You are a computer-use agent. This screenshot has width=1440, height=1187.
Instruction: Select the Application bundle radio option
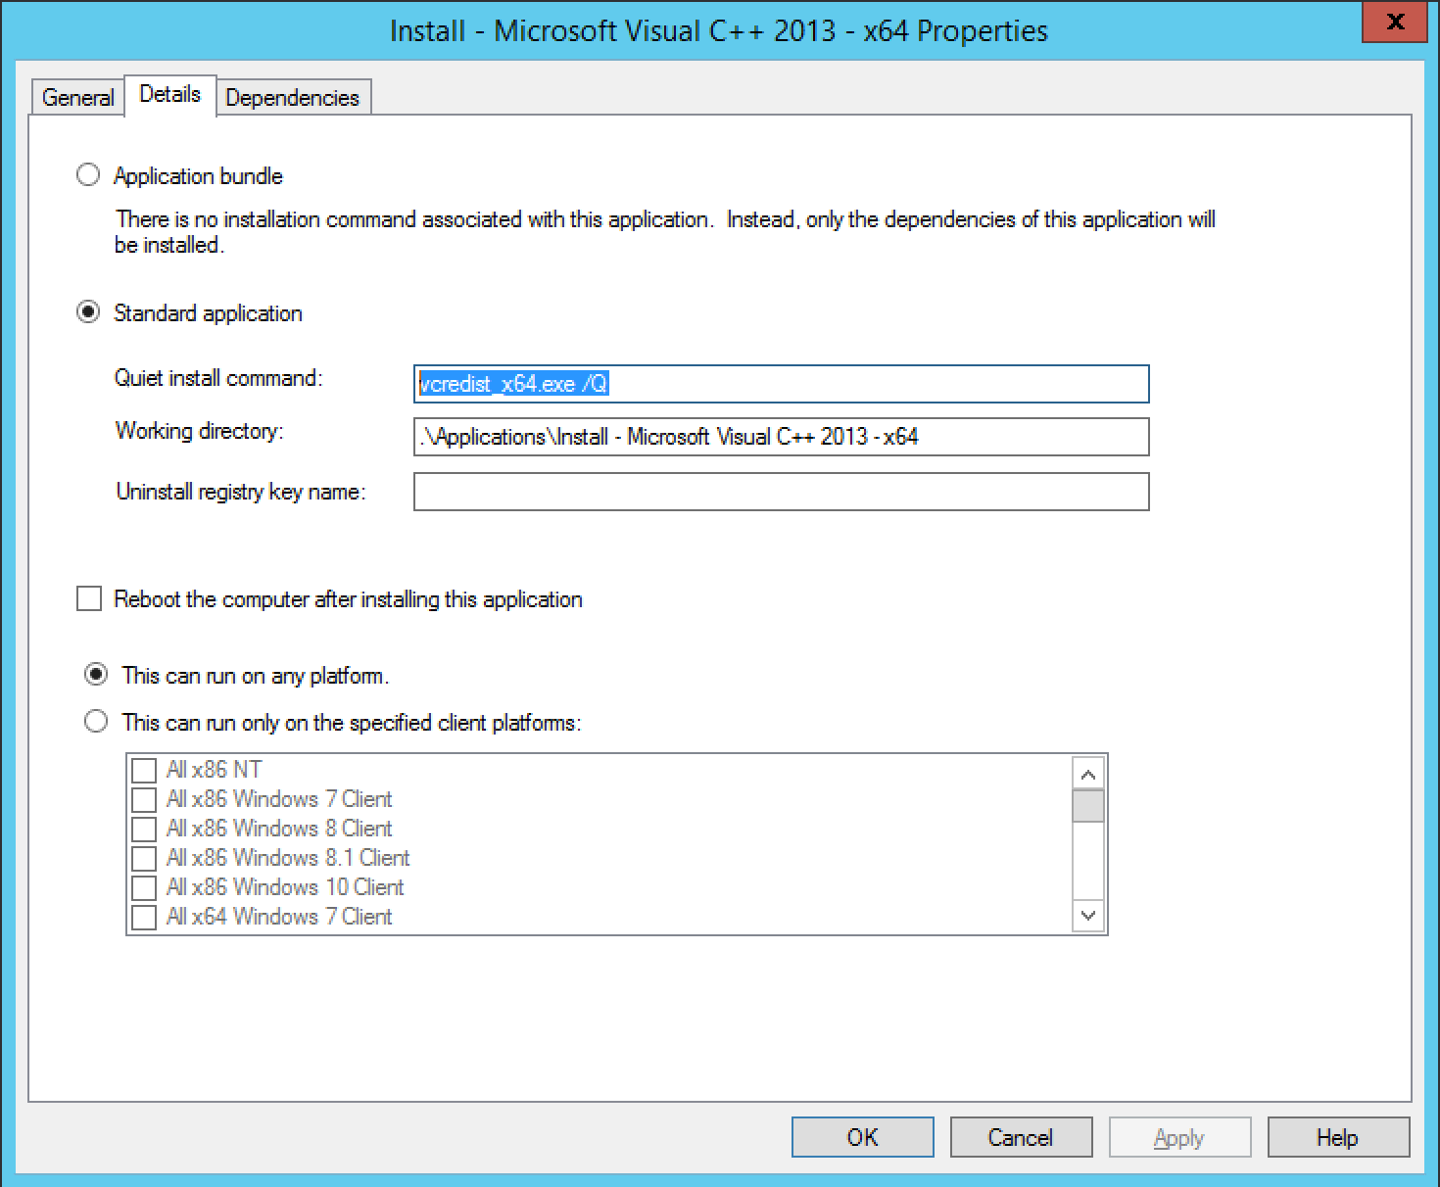[x=88, y=175]
